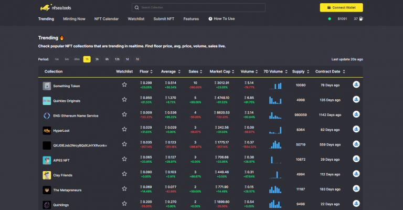Select the 6h period filter

(107, 59)
